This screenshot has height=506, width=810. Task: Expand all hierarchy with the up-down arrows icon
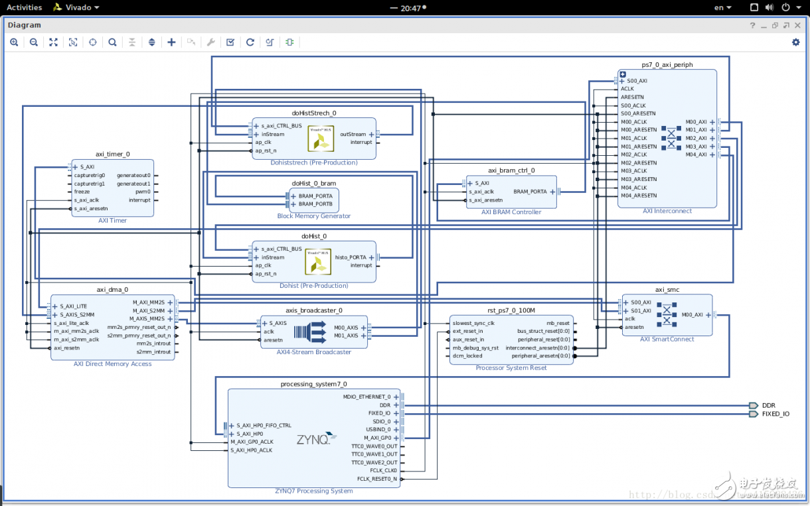click(x=151, y=42)
